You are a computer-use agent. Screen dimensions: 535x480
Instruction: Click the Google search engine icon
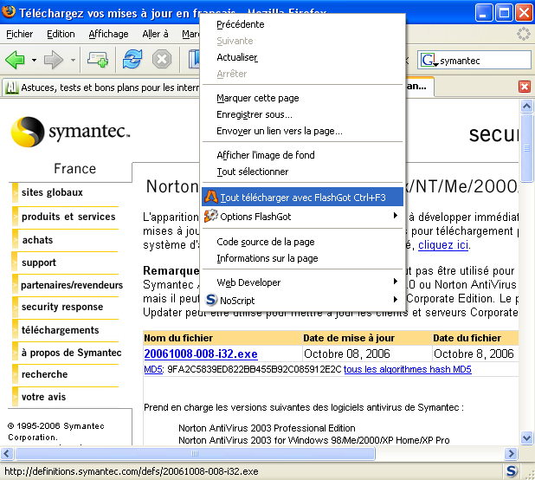tap(429, 60)
